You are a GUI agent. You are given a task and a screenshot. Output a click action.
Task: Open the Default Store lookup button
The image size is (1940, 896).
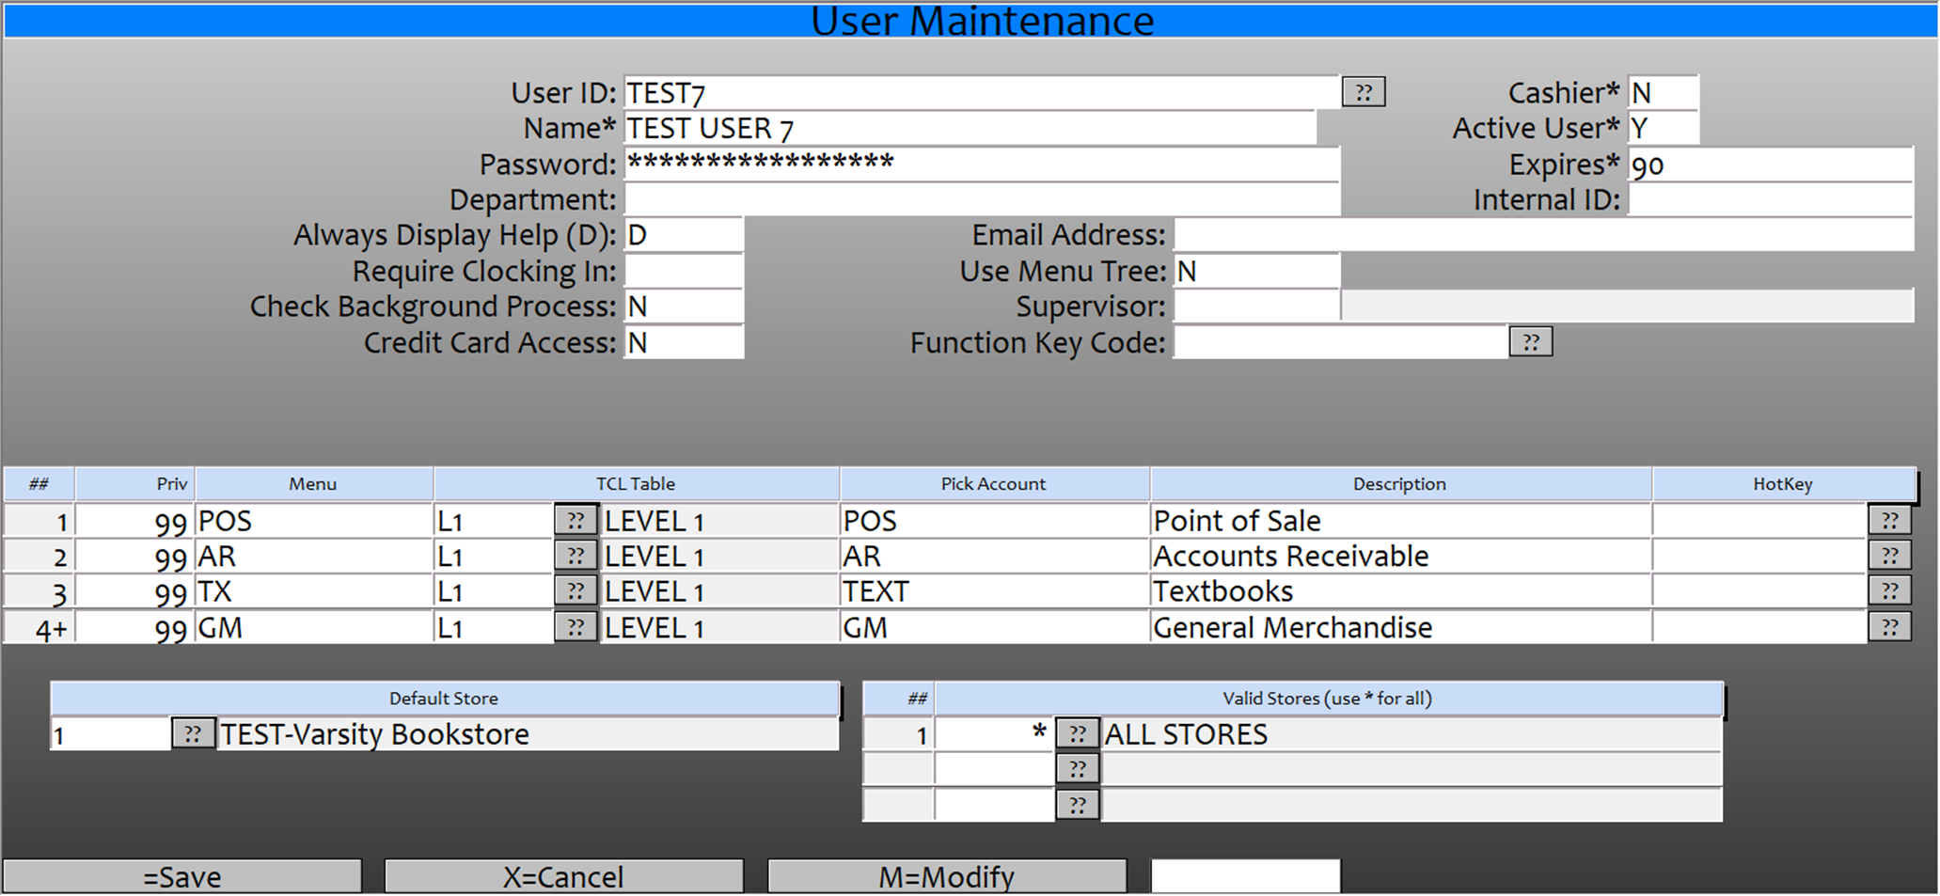[193, 733]
